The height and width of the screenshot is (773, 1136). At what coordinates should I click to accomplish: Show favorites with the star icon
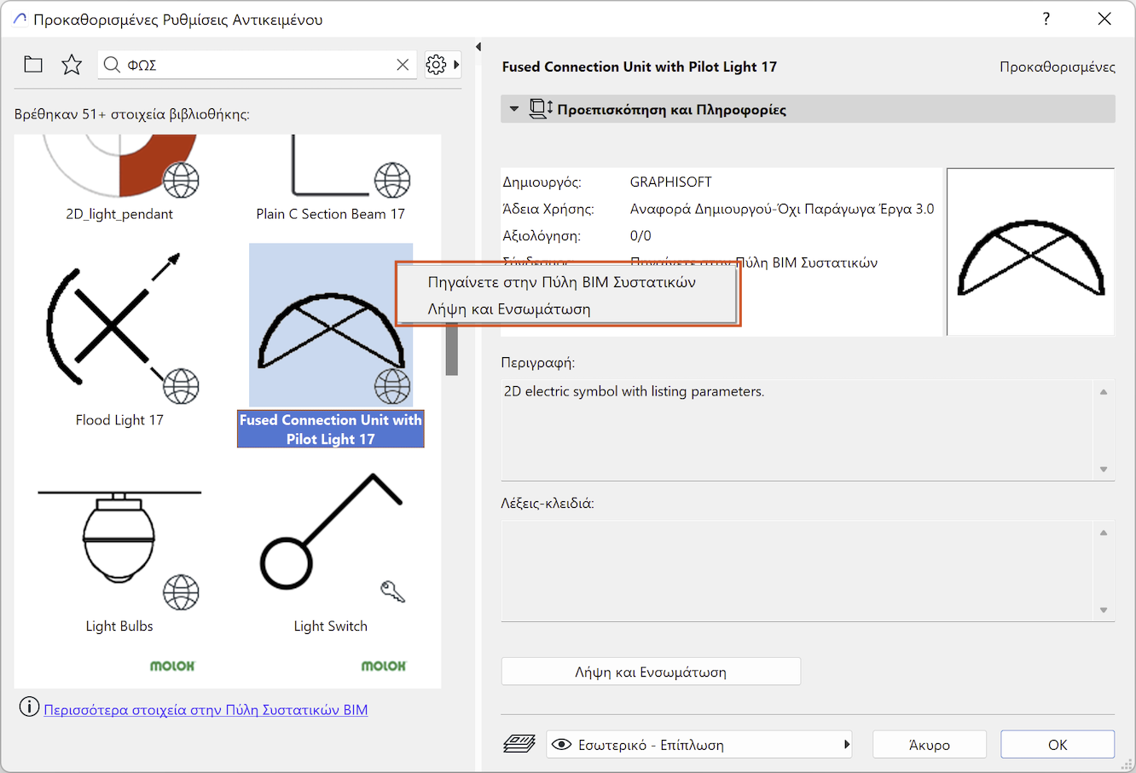[72, 65]
